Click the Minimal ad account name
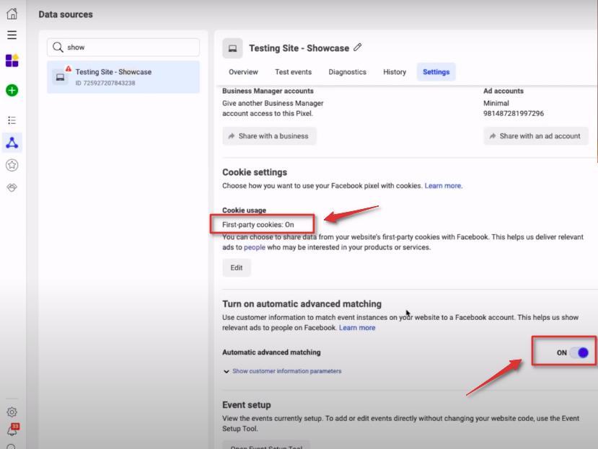Image resolution: width=598 pixels, height=449 pixels. tap(496, 103)
